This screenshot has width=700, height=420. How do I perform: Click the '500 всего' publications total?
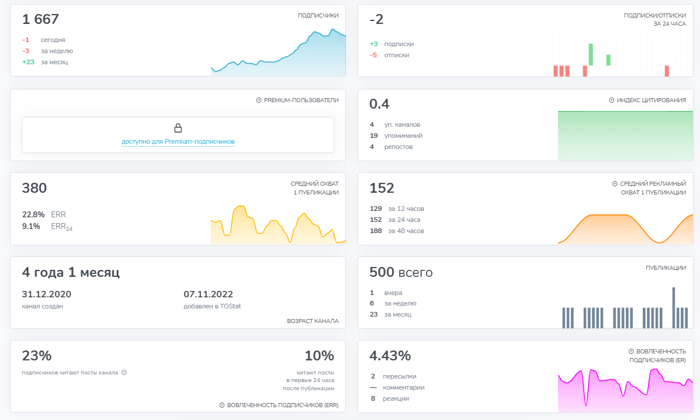[401, 272]
